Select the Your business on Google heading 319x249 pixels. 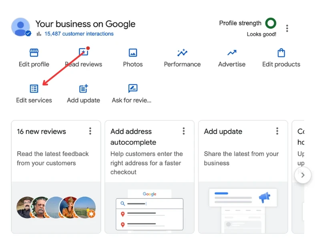point(85,24)
